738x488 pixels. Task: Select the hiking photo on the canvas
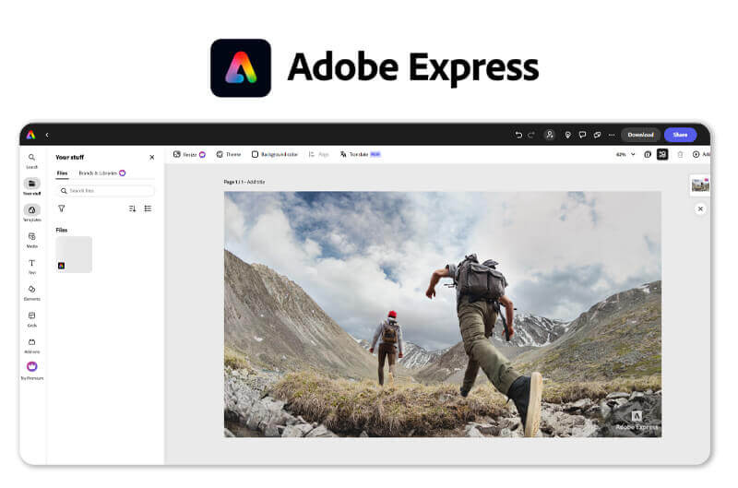pos(443,315)
